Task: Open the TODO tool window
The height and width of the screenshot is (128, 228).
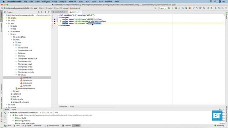Action: [x=17, y=126]
